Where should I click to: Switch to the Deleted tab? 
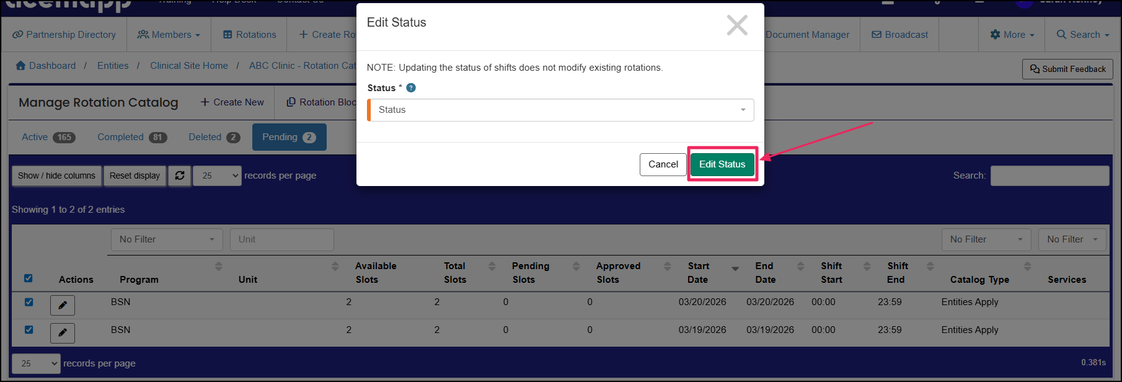(214, 137)
